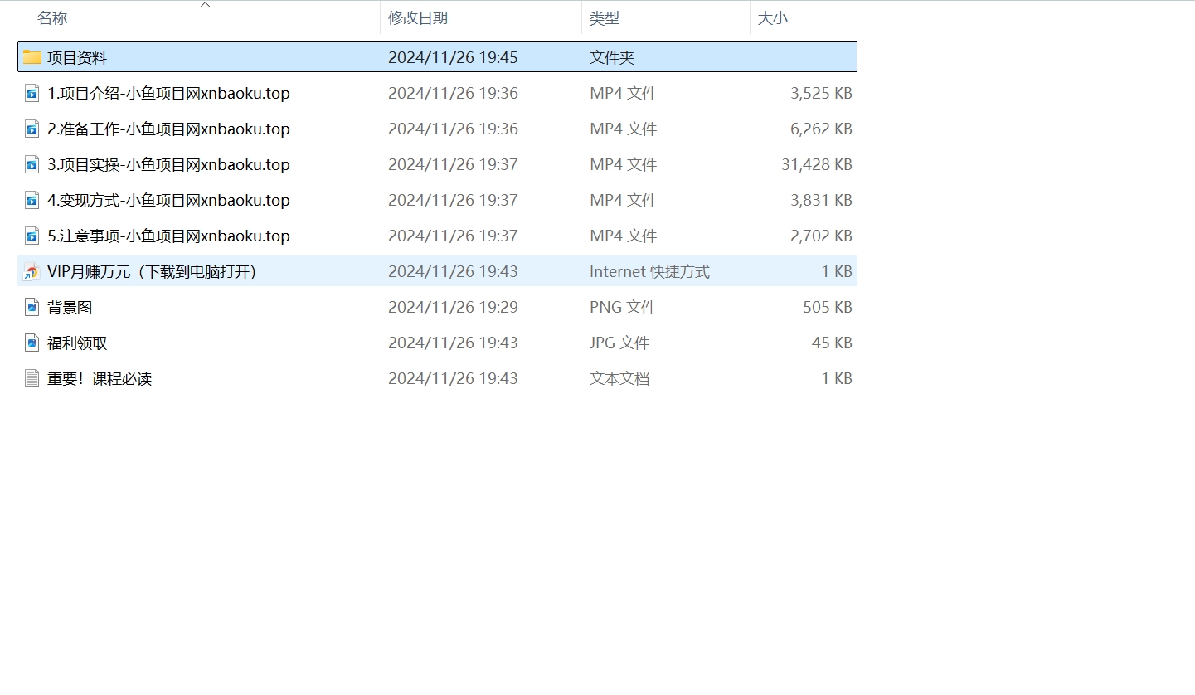
Task: Select the 福利领取 file name
Action: pos(77,343)
